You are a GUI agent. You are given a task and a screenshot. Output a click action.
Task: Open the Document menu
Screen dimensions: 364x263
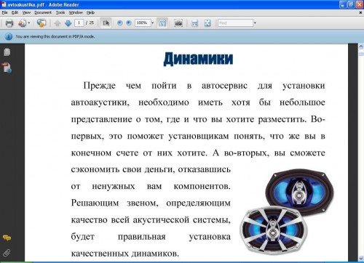[x=43, y=12]
